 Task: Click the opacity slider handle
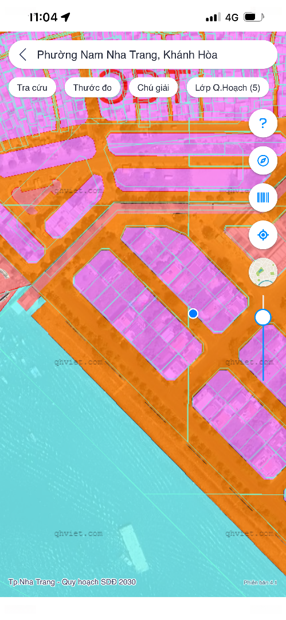pyautogui.click(x=263, y=317)
